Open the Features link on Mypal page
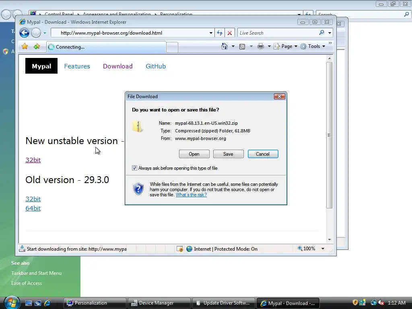 point(77,66)
